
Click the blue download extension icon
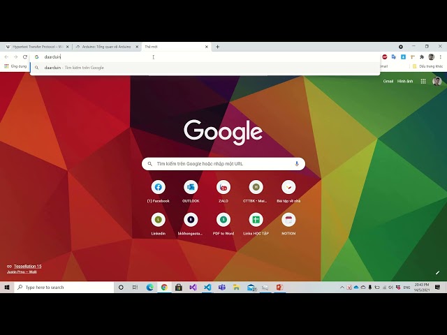[x=403, y=57]
